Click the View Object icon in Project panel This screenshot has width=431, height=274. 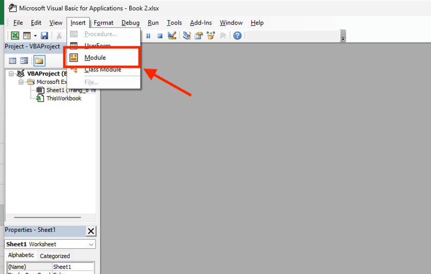[24, 61]
